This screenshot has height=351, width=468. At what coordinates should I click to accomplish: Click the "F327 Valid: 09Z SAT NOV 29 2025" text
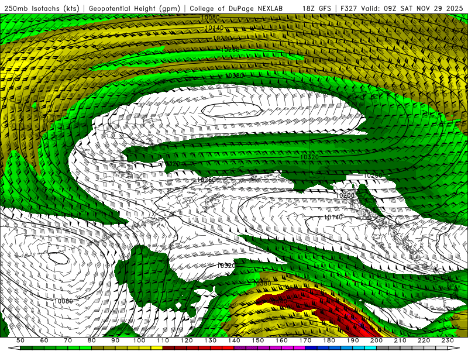402,8
